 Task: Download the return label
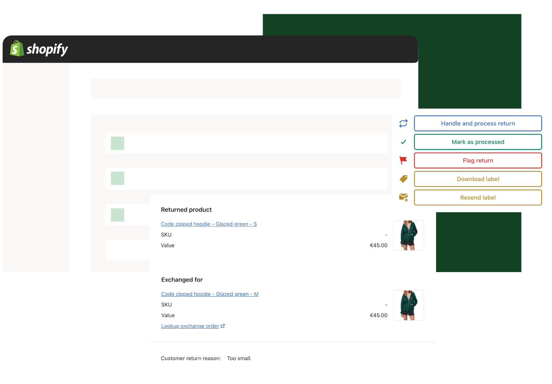pyautogui.click(x=478, y=179)
